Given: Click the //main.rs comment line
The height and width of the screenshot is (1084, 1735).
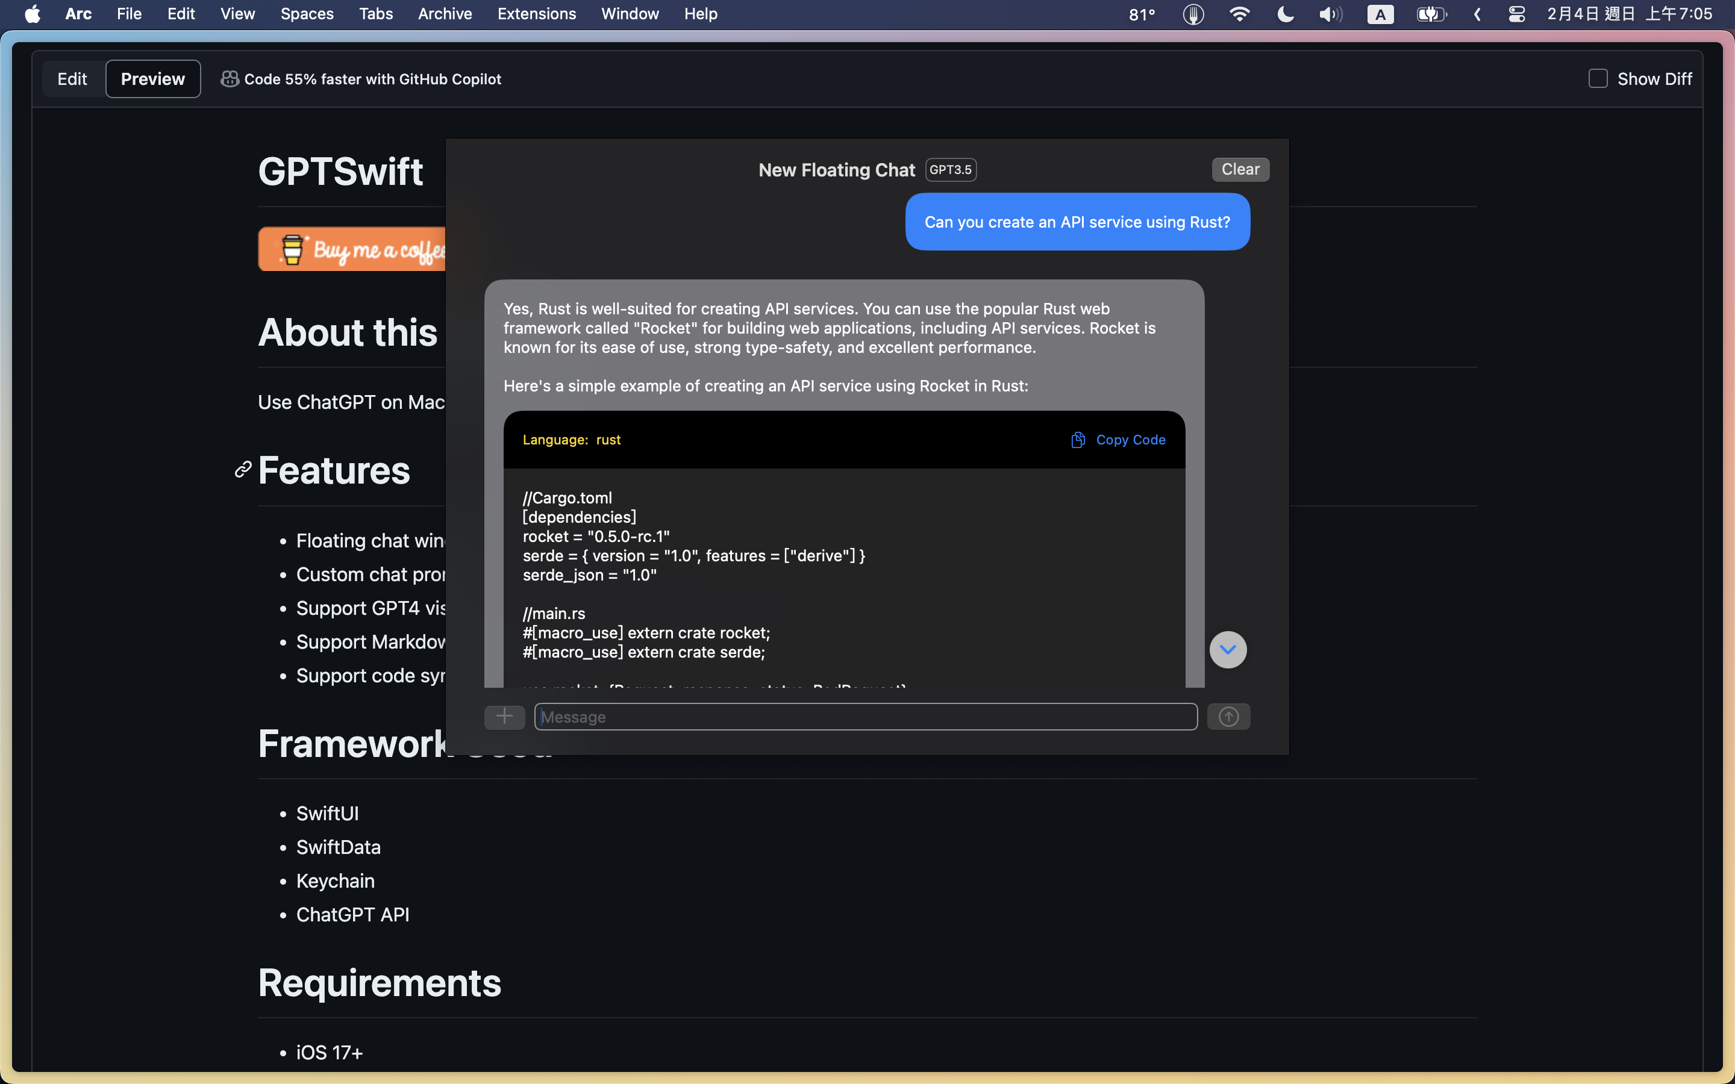Looking at the screenshot, I should tap(554, 614).
